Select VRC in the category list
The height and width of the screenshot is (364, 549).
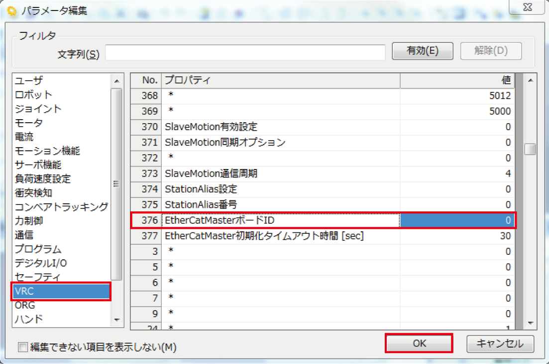[x=61, y=291]
